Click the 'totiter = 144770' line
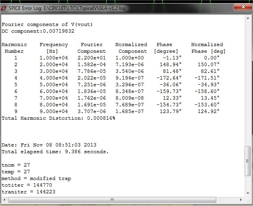This screenshot has height=206, width=253. pyautogui.click(x=27, y=185)
